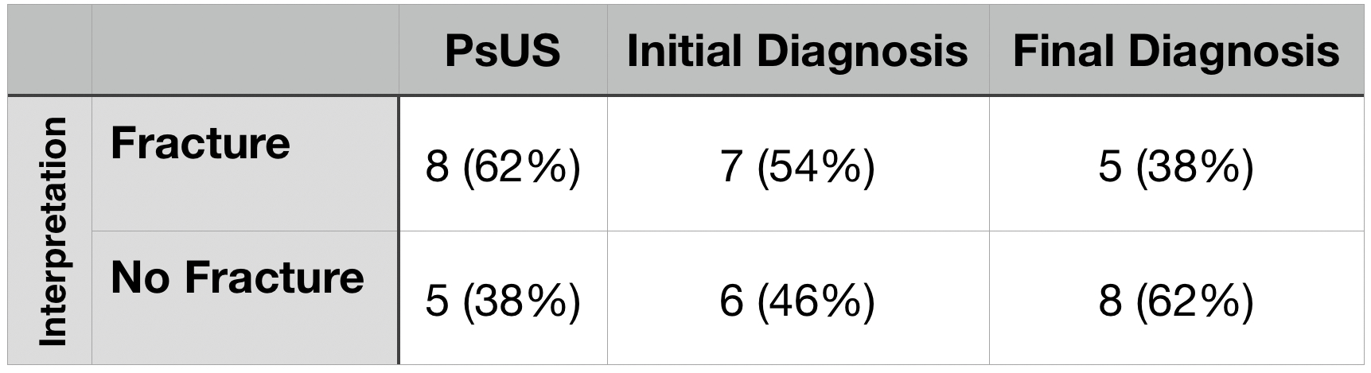Select the Initial Diagnosis column header
Image resolution: width=1371 pixels, height=373 pixels.
[798, 50]
